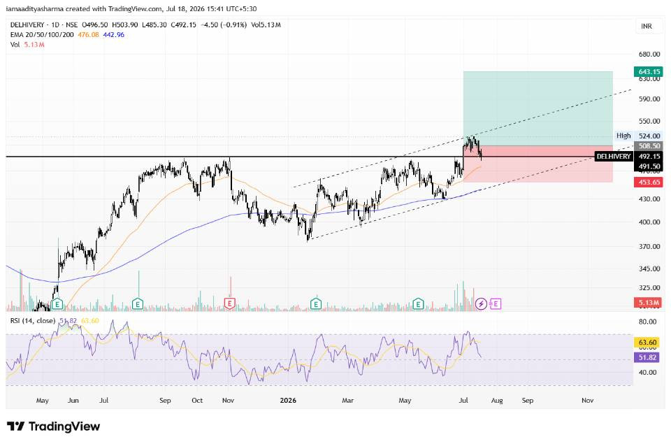Click the Mar label on time axis
The image size is (671, 444).
pyautogui.click(x=348, y=401)
